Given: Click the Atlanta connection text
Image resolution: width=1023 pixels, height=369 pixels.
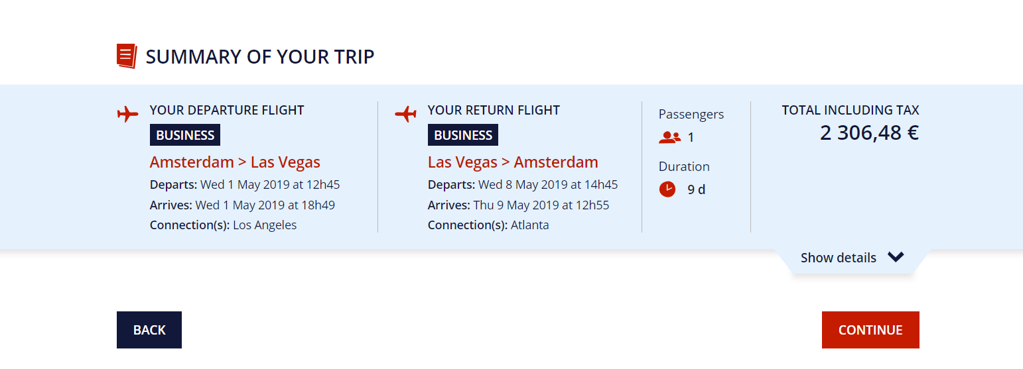Looking at the screenshot, I should coord(529,225).
